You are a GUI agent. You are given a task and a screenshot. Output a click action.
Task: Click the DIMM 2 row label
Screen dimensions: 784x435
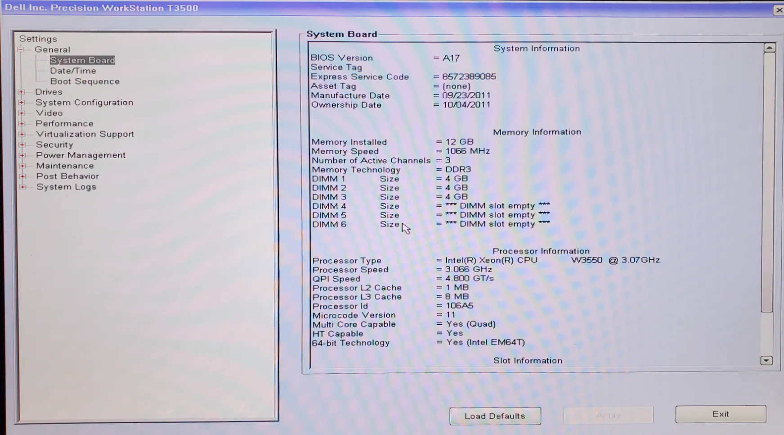coord(329,188)
